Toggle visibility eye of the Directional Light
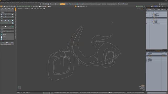 pyautogui.click(x=147, y=24)
